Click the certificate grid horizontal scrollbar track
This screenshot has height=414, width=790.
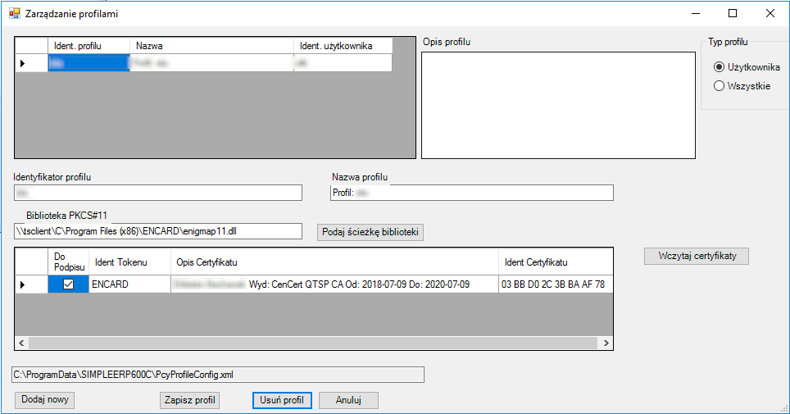point(313,343)
